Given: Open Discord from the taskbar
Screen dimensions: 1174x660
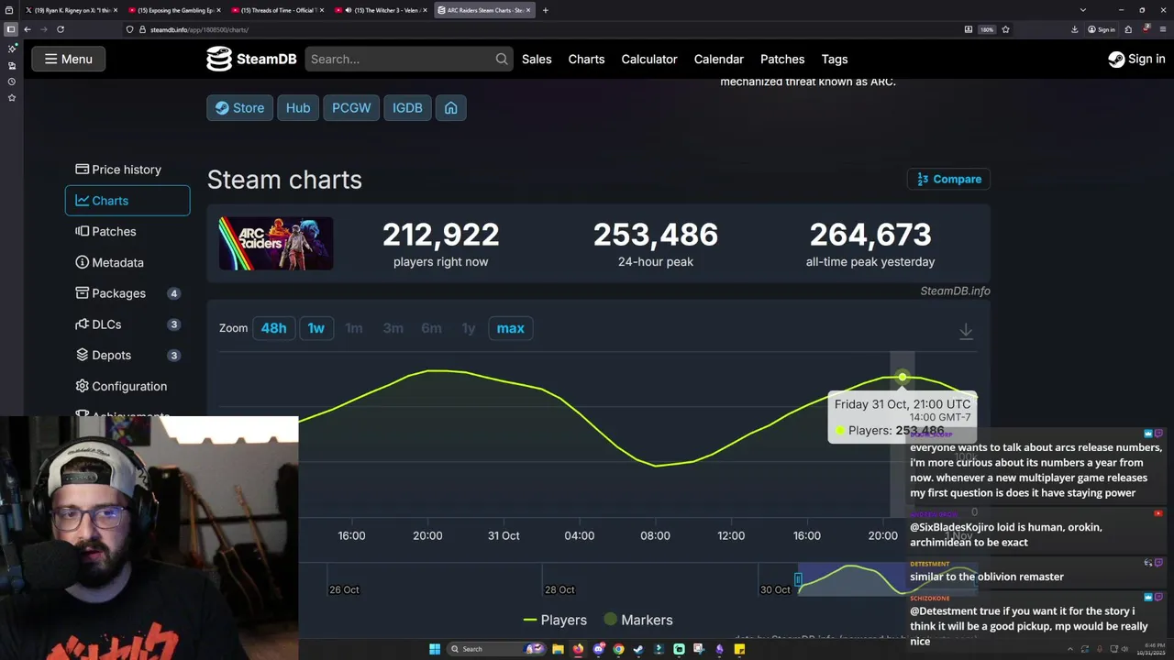Looking at the screenshot, I should (598, 649).
